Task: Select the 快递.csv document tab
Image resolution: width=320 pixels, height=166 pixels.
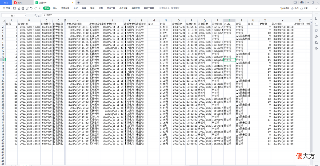Action: (55, 2)
